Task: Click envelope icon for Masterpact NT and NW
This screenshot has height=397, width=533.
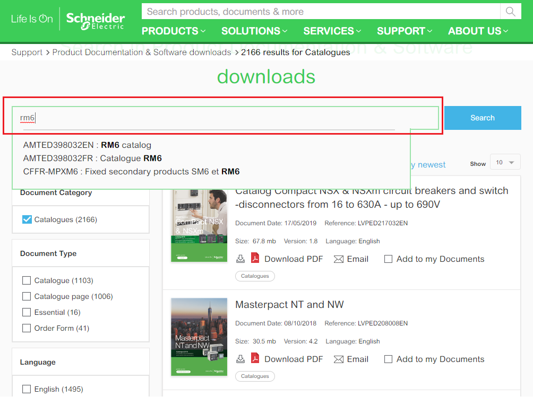Action: [339, 359]
